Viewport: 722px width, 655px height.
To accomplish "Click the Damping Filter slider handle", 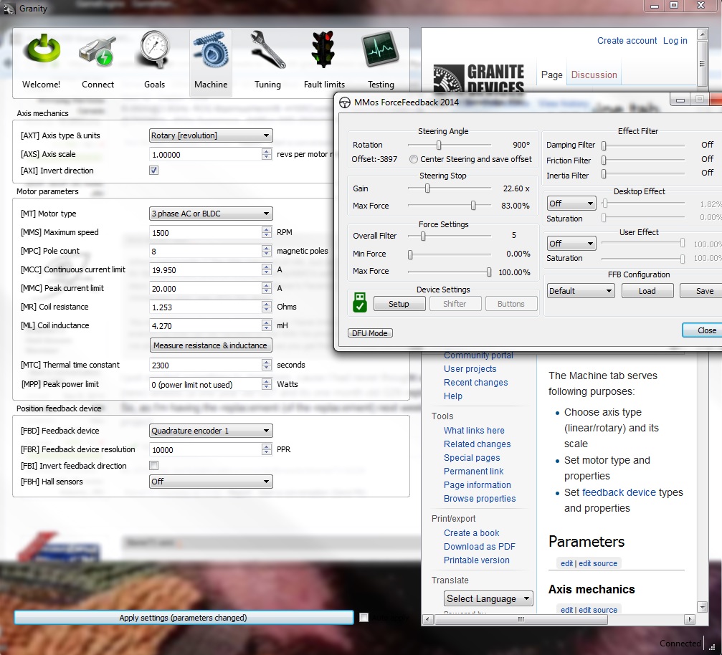I will (x=604, y=145).
